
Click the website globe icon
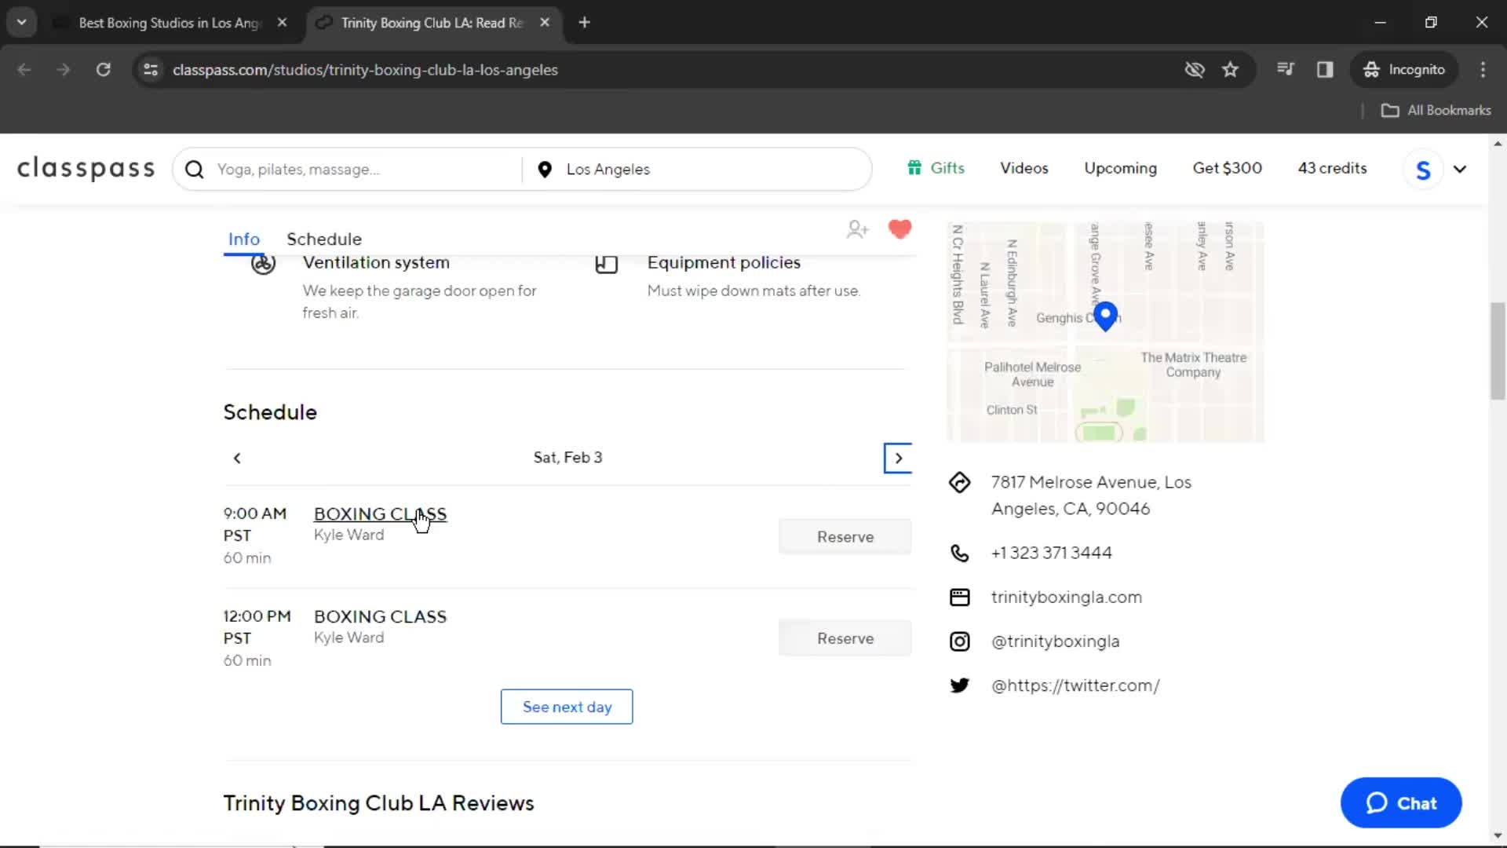tap(959, 595)
